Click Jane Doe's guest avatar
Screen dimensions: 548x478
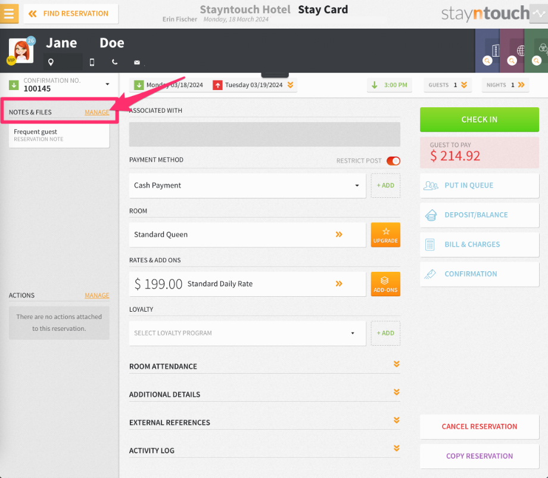pos(21,51)
